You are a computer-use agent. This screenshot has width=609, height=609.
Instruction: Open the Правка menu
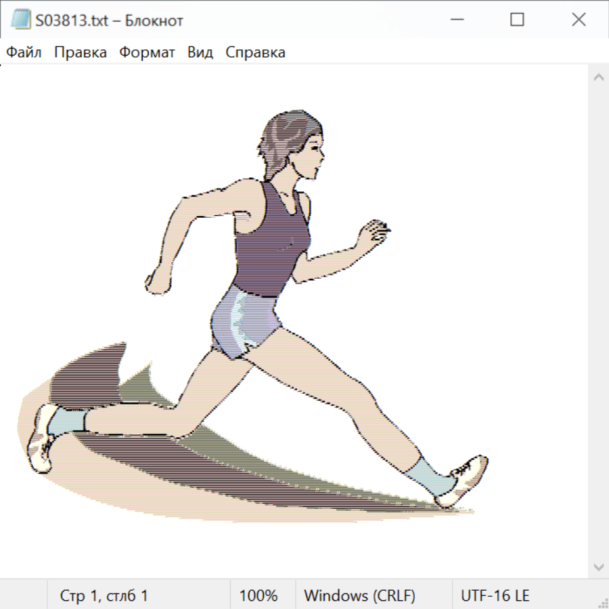click(81, 53)
